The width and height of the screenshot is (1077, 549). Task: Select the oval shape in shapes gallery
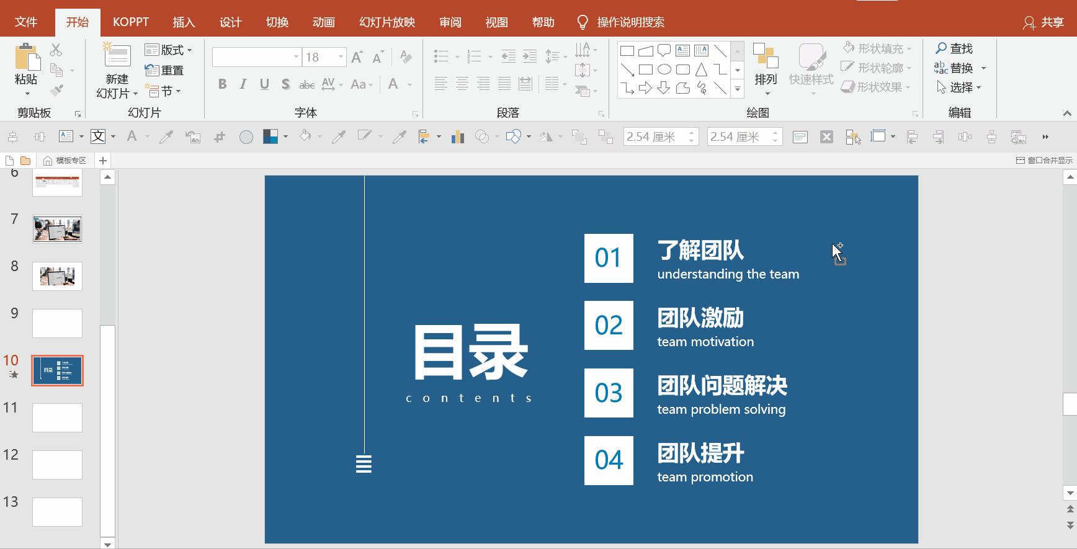coord(664,69)
